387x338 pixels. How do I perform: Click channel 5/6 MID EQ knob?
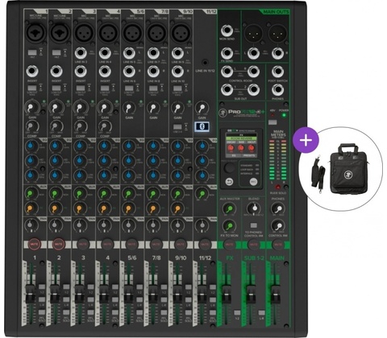tap(128, 160)
